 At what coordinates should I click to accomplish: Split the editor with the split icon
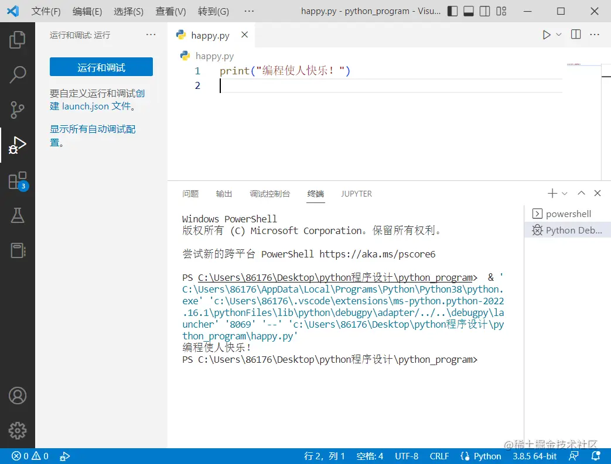tap(575, 35)
